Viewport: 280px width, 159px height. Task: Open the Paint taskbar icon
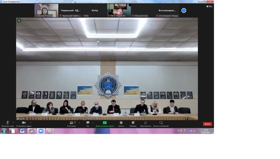(x=50, y=131)
